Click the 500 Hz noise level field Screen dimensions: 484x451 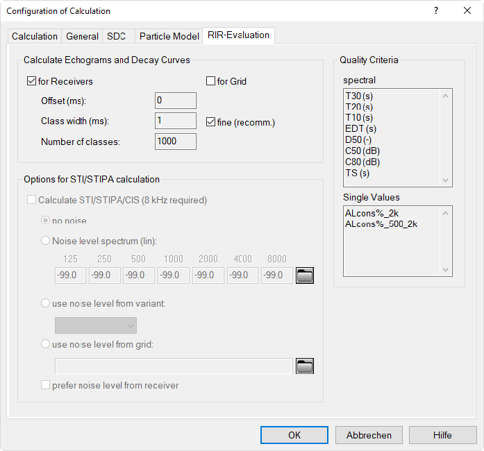pyautogui.click(x=139, y=275)
